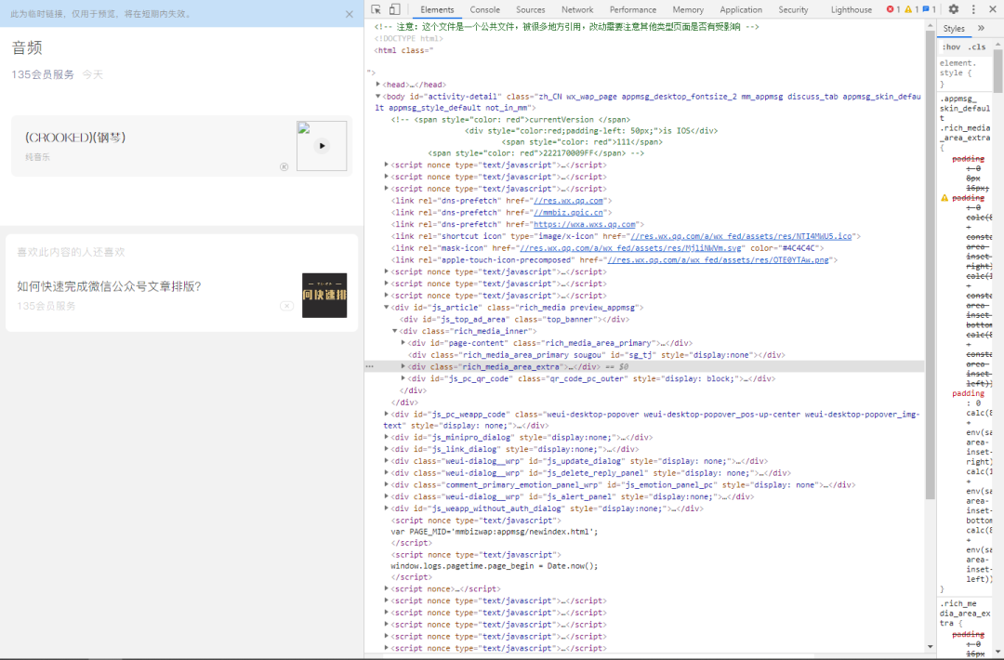The height and width of the screenshot is (660, 1004).
Task: Expand the js_minipro_dialog div
Action: click(x=386, y=437)
